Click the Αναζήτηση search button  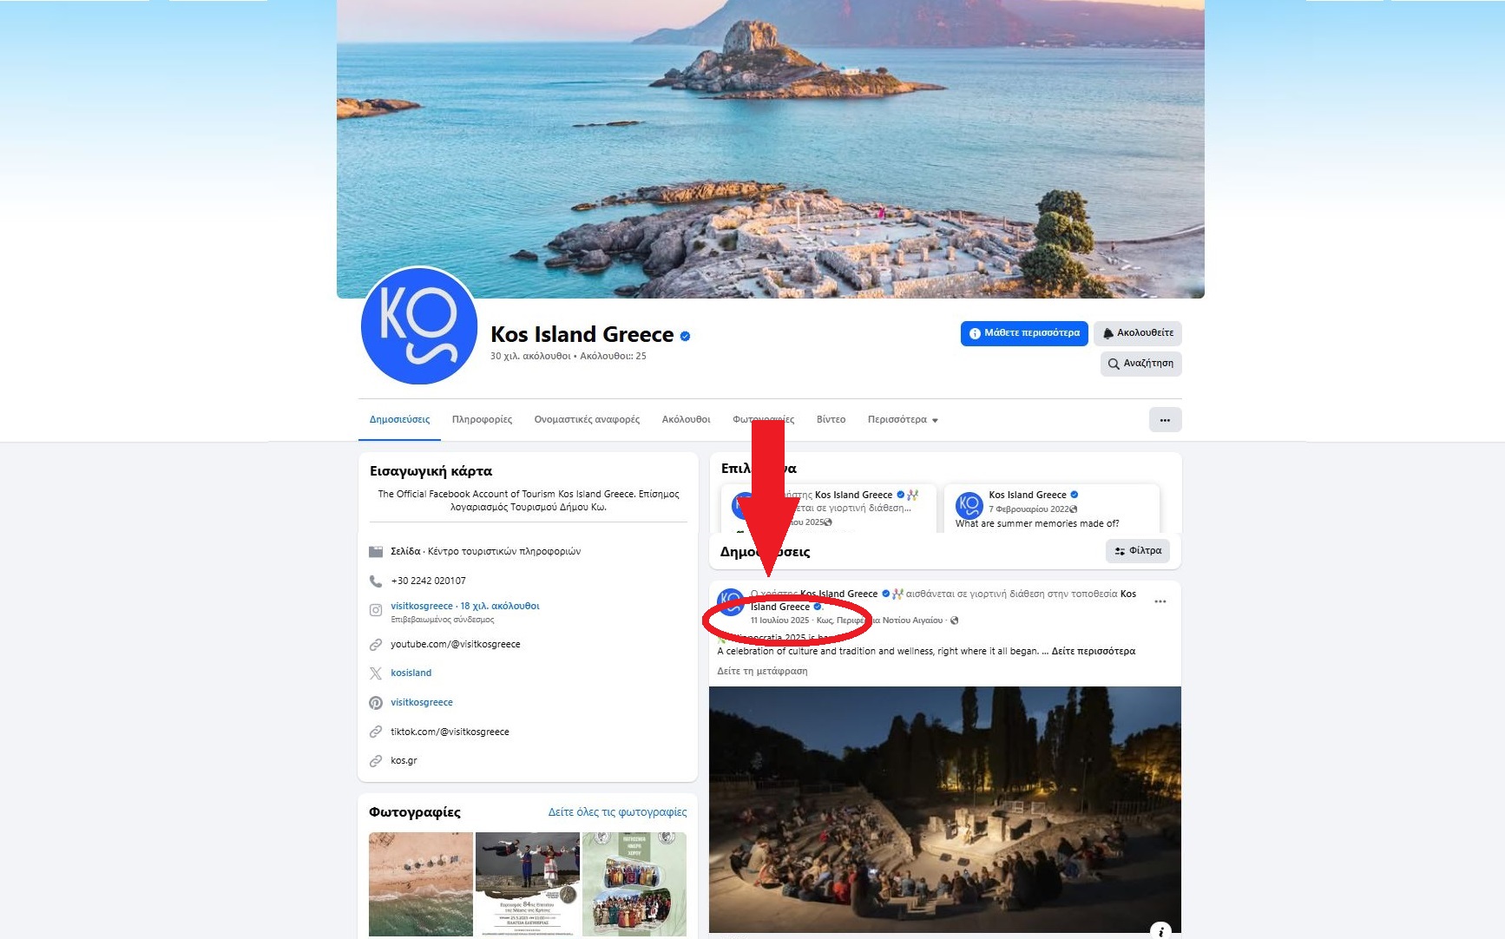click(x=1140, y=364)
